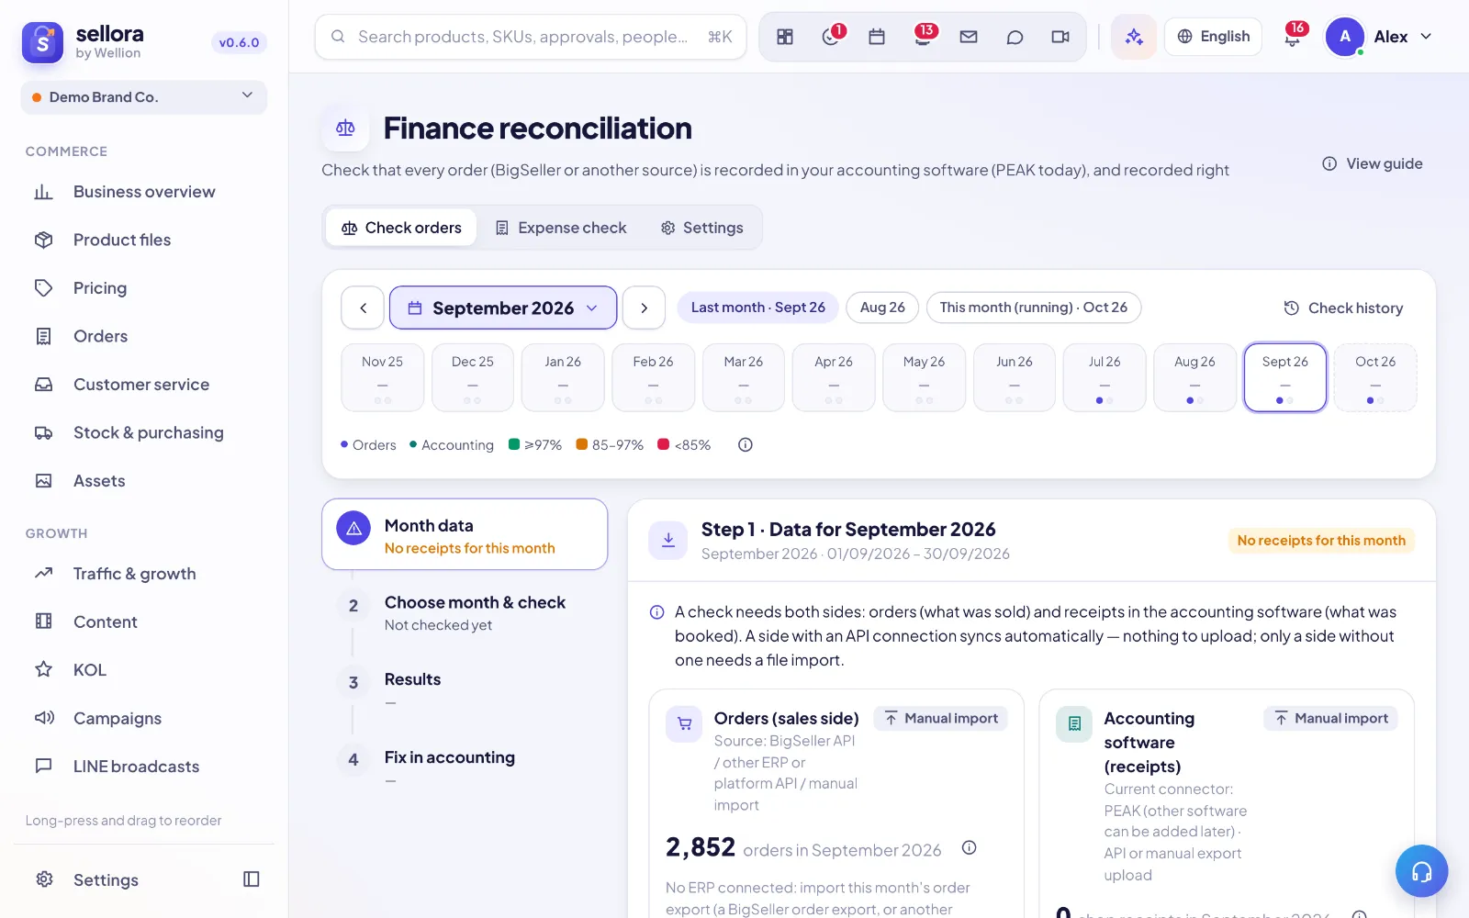Open Check history
This screenshot has height=918, width=1469.
[x=1343, y=308]
